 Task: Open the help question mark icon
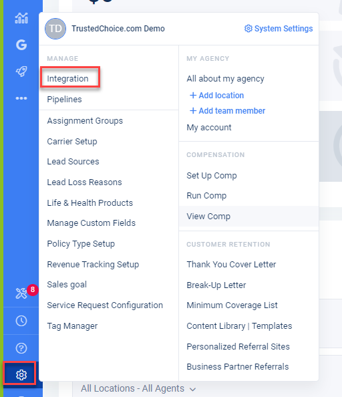(21, 348)
